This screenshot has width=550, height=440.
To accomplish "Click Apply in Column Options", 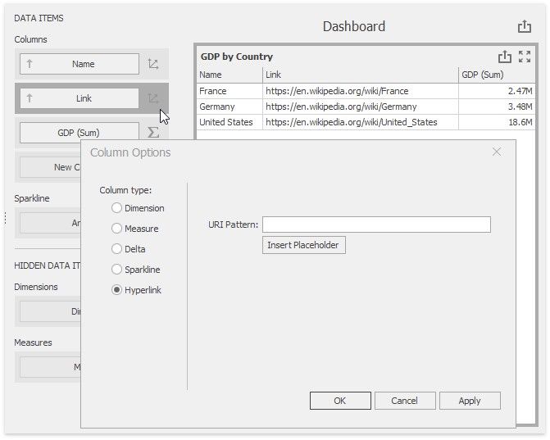I will coord(470,401).
